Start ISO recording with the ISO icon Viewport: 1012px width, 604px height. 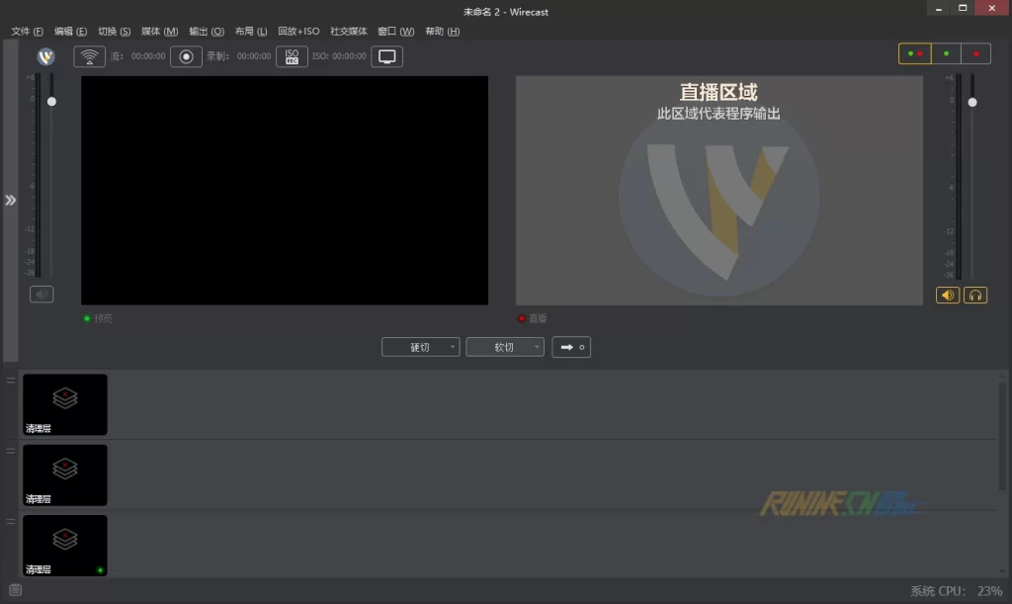(x=292, y=56)
